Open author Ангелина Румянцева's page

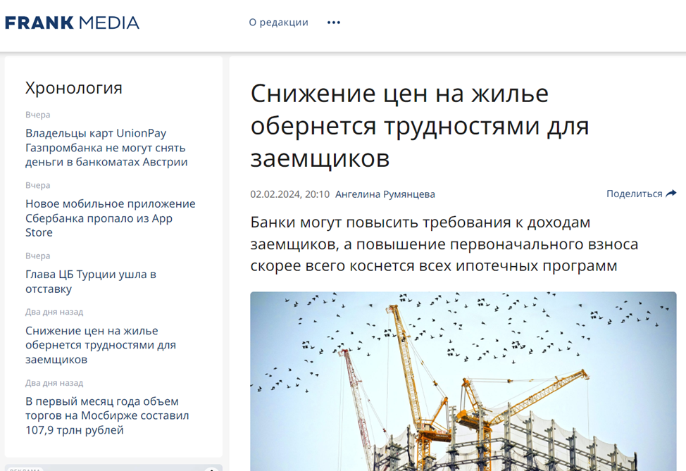(385, 194)
